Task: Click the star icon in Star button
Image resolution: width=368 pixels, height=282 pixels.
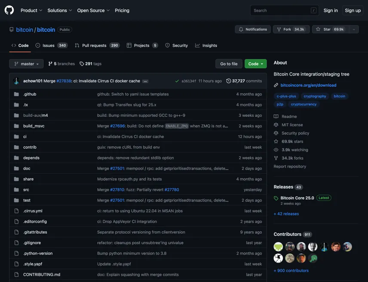Action: (318, 29)
